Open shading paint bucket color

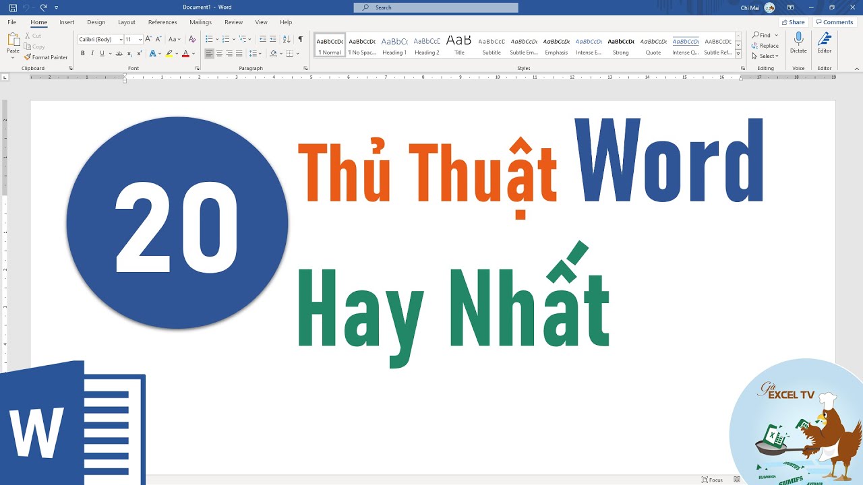pyautogui.click(x=273, y=53)
